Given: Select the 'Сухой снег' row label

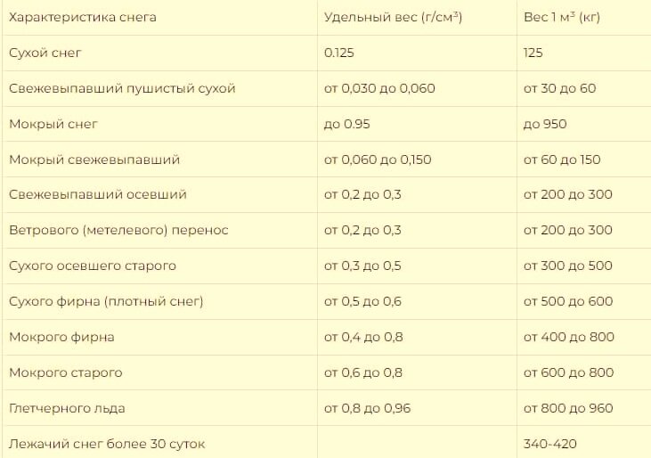Looking at the screenshot, I should point(45,53).
